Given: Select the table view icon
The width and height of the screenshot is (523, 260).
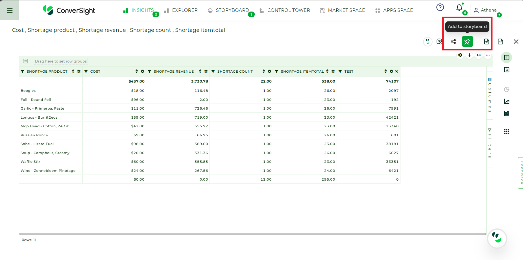Looking at the screenshot, I should pyautogui.click(x=507, y=57).
